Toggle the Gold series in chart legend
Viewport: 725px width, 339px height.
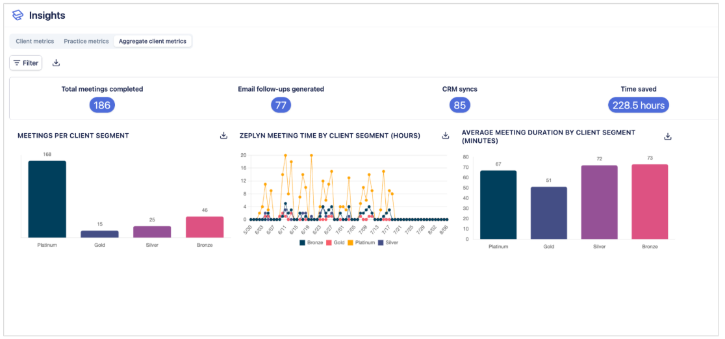(336, 242)
